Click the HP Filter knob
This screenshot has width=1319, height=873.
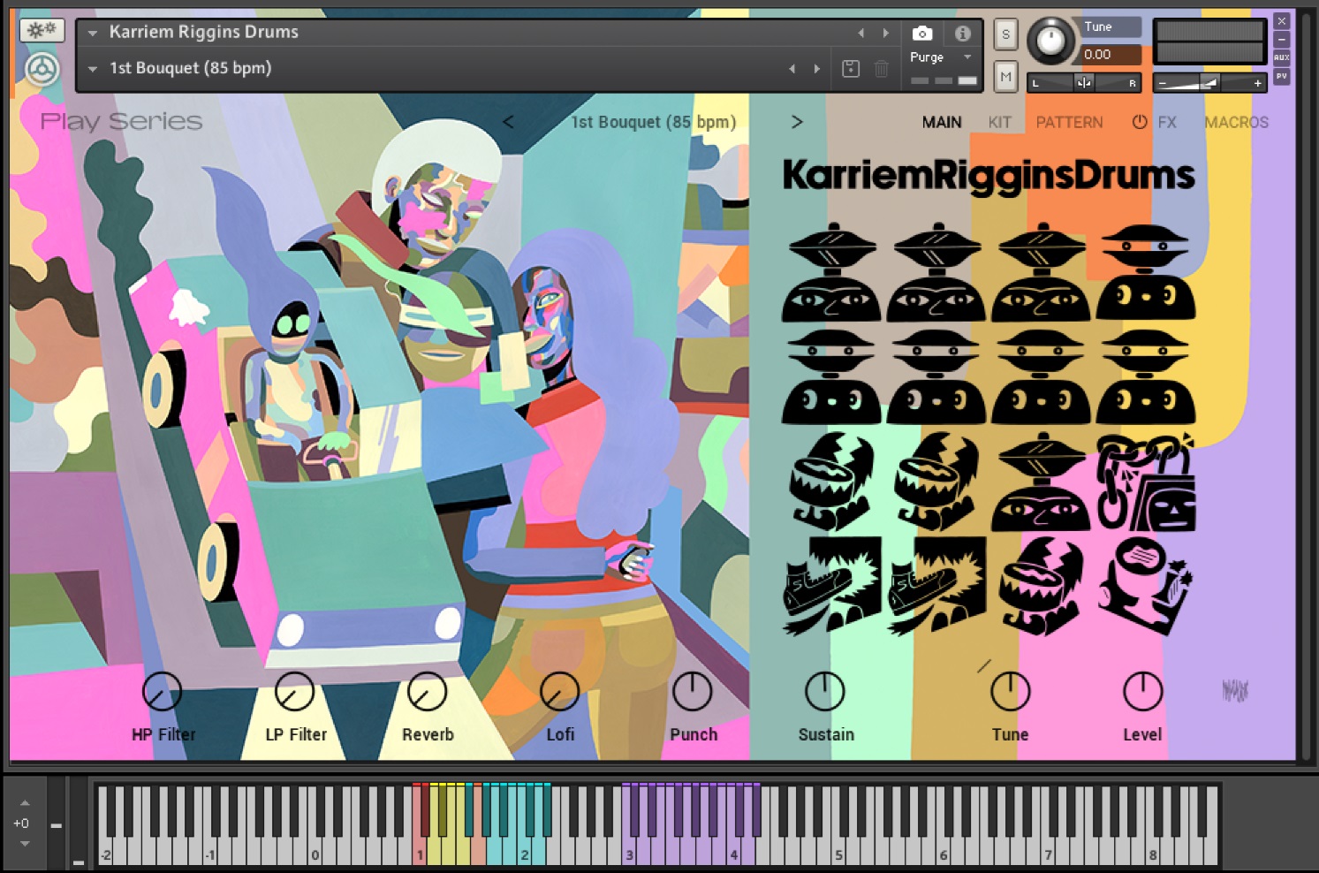tap(162, 692)
